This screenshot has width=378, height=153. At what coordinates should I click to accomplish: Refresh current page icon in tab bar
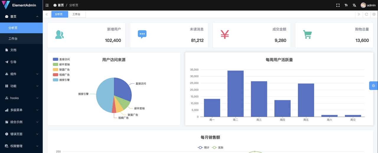click(x=366, y=14)
